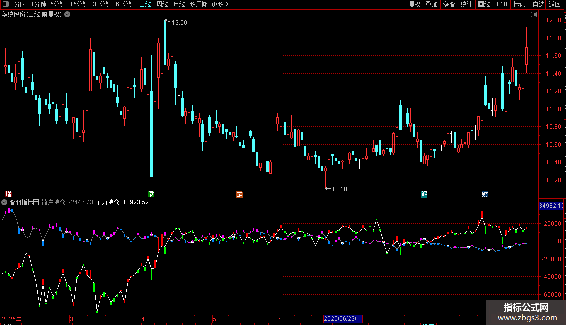
Task: Open the 多周期 multi-period view
Action: (198, 4)
